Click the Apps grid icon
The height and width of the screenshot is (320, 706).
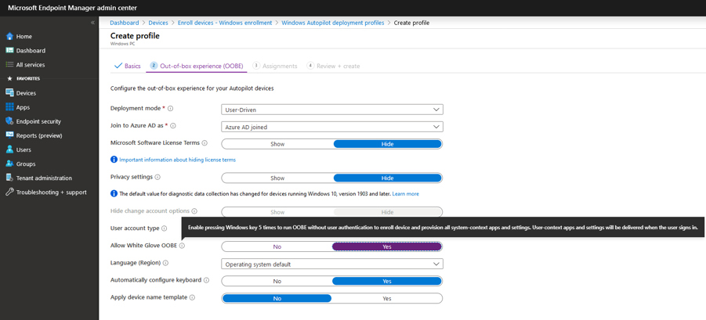pos(9,107)
